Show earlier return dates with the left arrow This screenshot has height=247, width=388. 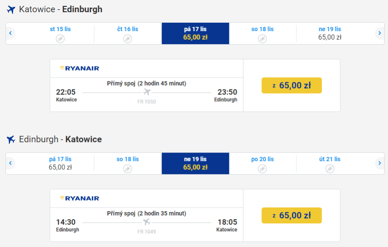[10, 163]
